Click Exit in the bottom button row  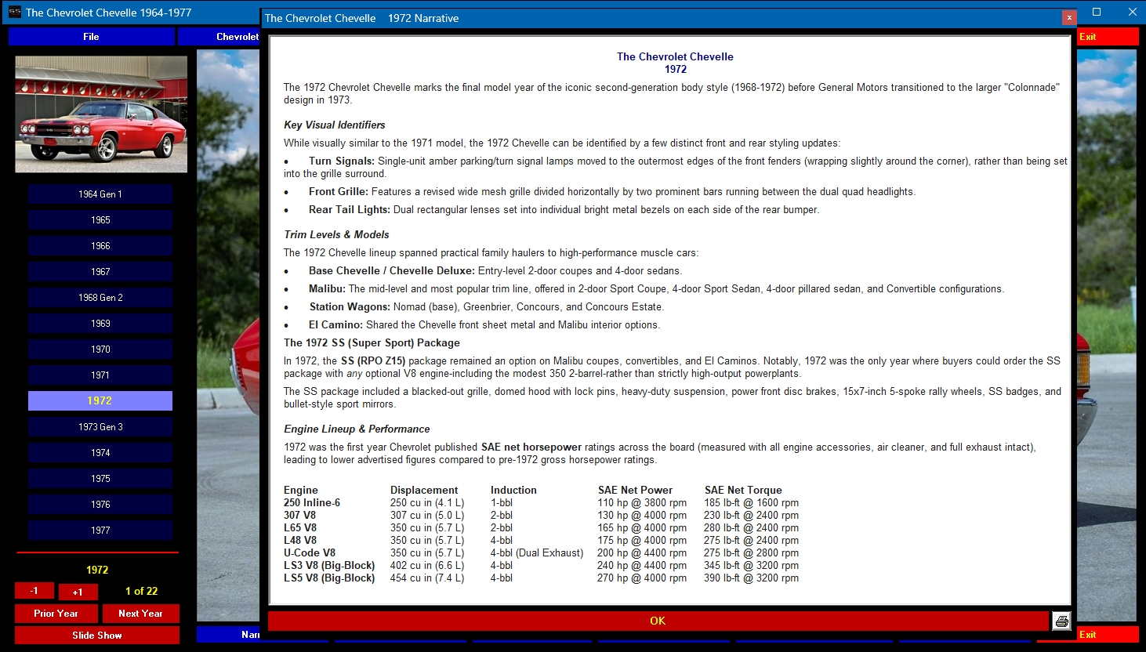[1108, 635]
